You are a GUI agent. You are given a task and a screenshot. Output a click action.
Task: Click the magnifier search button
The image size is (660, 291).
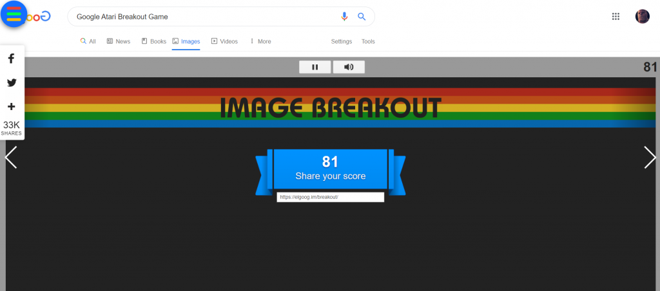[362, 16]
